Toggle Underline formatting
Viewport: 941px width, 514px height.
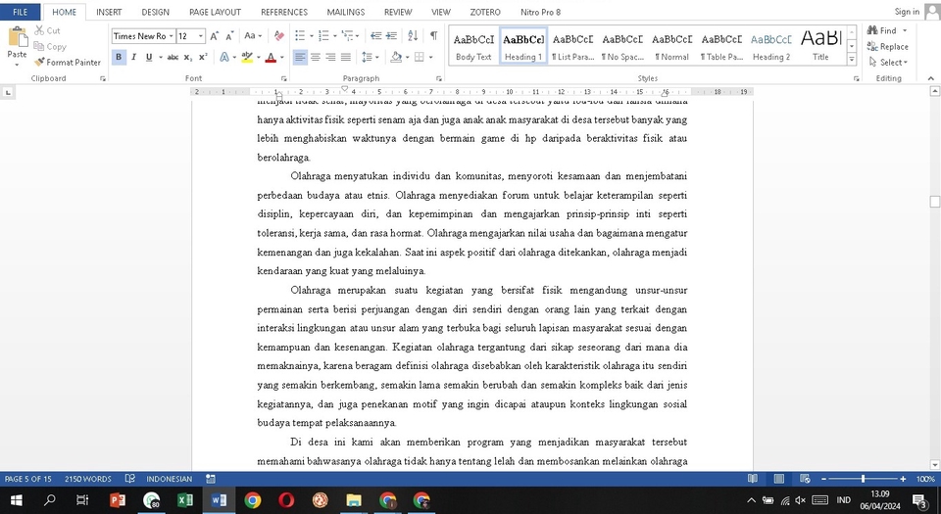(148, 57)
